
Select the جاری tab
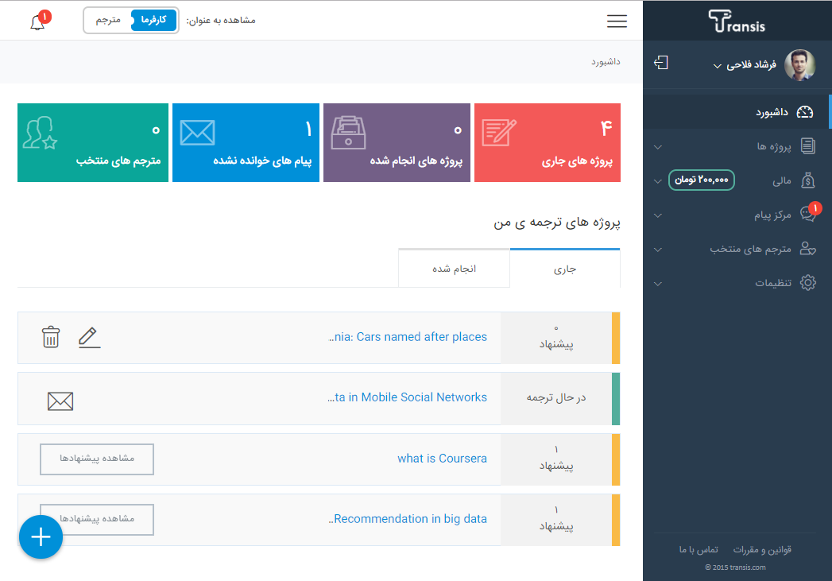click(x=565, y=269)
